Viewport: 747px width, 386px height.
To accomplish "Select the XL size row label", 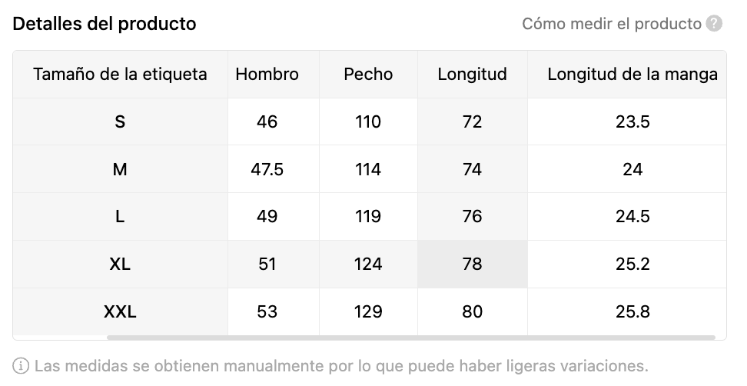I will pyautogui.click(x=120, y=264).
